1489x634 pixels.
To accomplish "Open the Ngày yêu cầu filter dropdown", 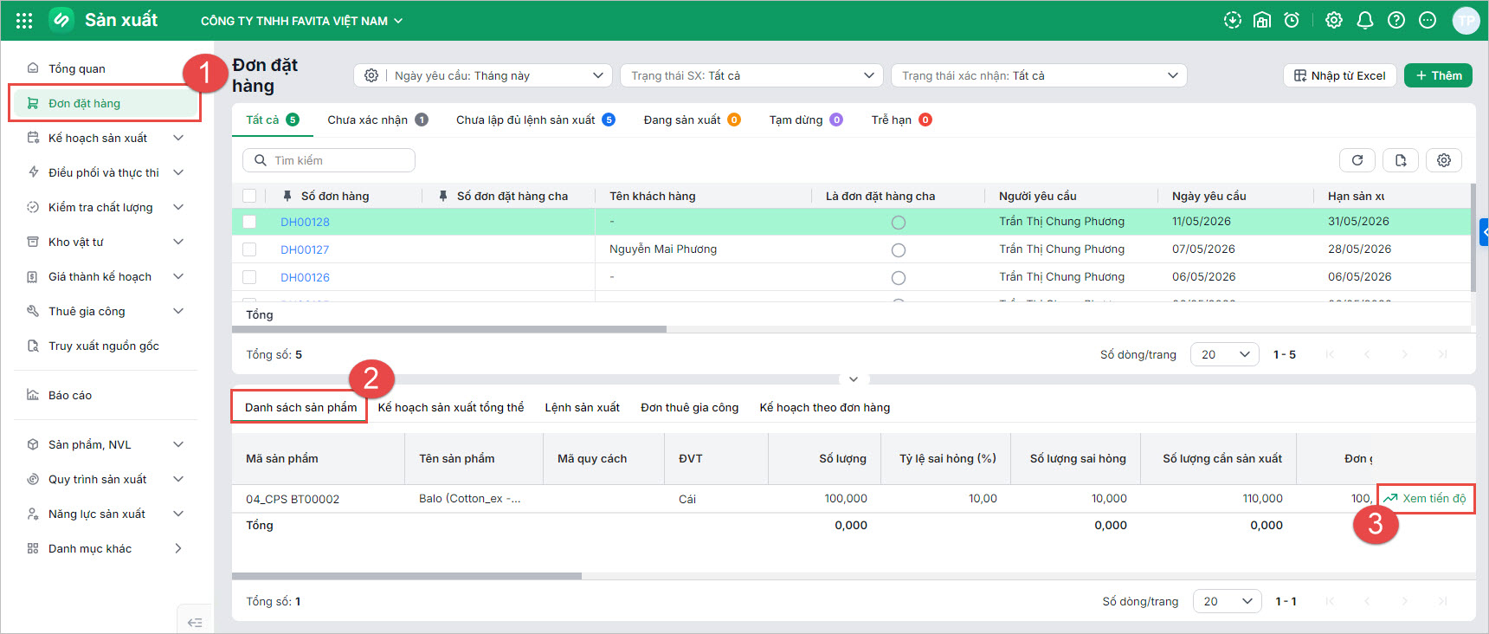I will [483, 75].
